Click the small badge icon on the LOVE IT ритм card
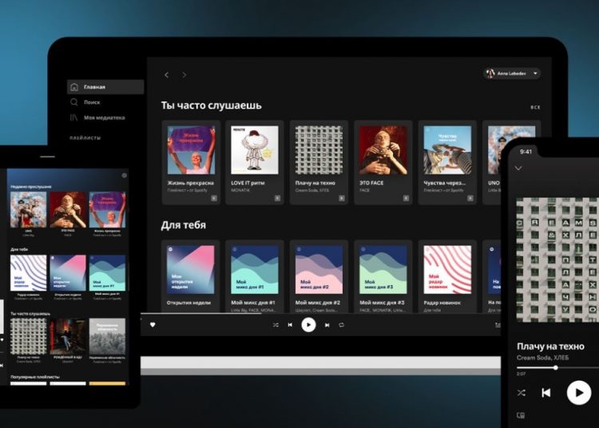The image size is (599, 428). pyautogui.click(x=278, y=198)
